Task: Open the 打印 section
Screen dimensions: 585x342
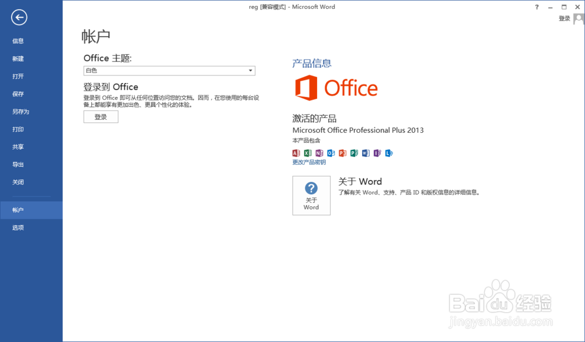Action: (18, 129)
